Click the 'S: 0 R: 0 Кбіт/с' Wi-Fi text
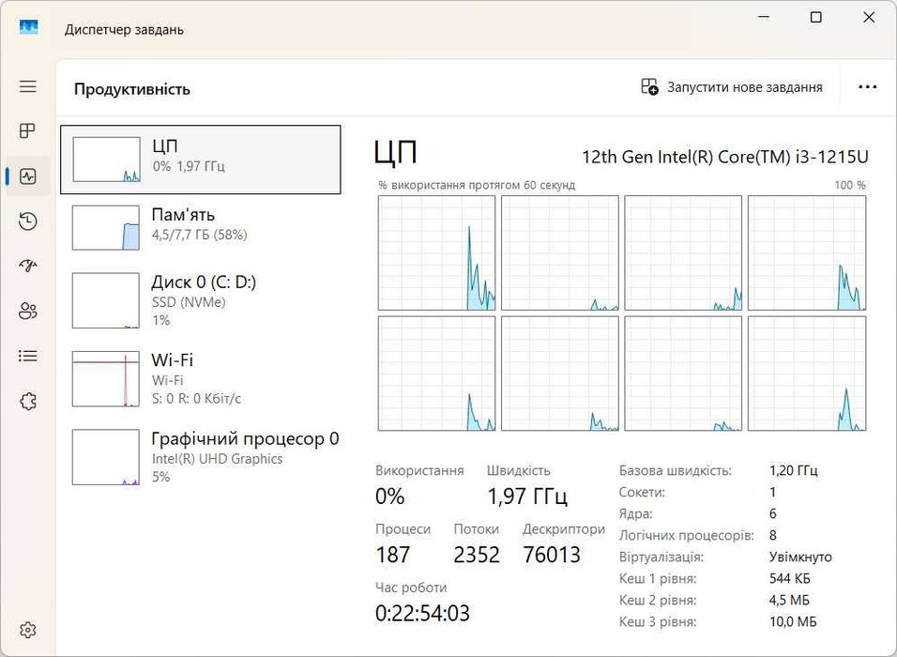 click(x=196, y=398)
